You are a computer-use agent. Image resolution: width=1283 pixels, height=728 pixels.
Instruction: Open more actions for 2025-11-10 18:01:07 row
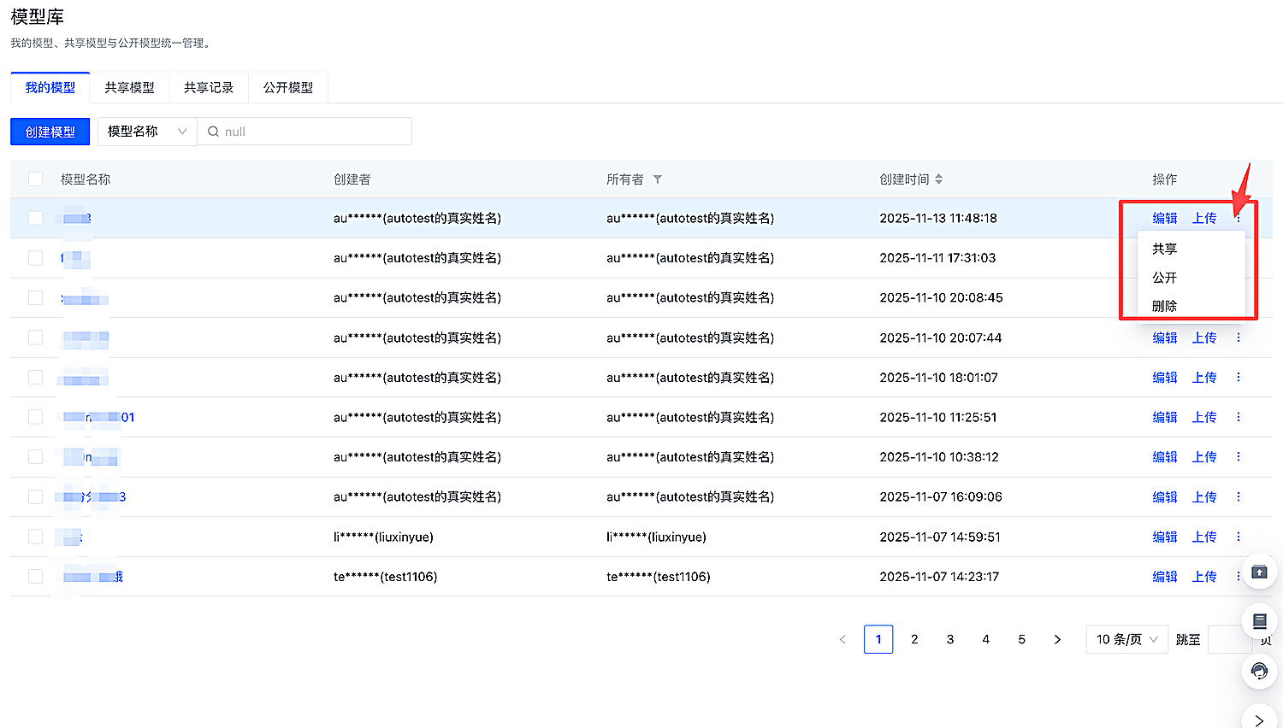pos(1238,377)
